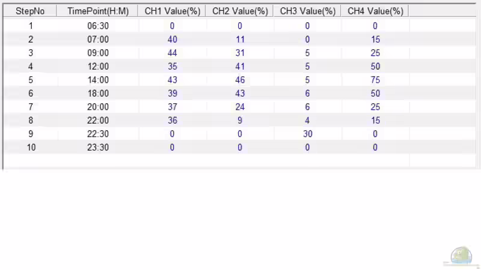Select CH3 value 30 in step 9
The image size is (481, 270).
click(x=307, y=134)
